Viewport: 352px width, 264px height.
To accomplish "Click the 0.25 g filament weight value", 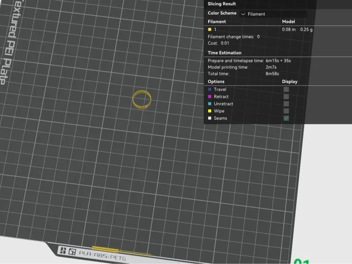I will pyautogui.click(x=306, y=29).
